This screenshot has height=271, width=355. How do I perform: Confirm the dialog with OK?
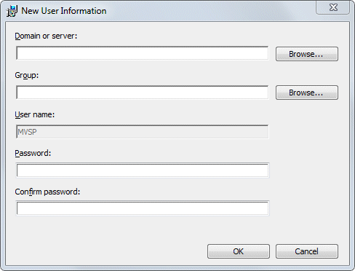(x=239, y=251)
